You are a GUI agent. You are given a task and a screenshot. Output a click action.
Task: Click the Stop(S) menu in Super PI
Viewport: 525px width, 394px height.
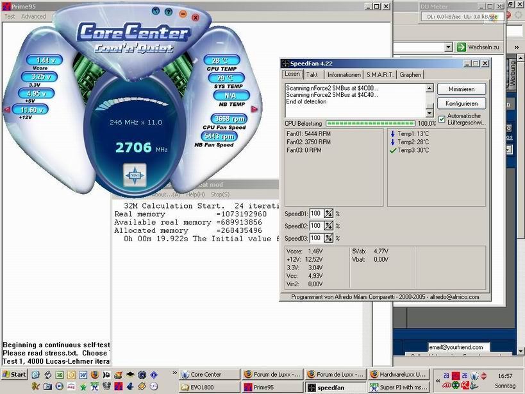click(x=220, y=194)
